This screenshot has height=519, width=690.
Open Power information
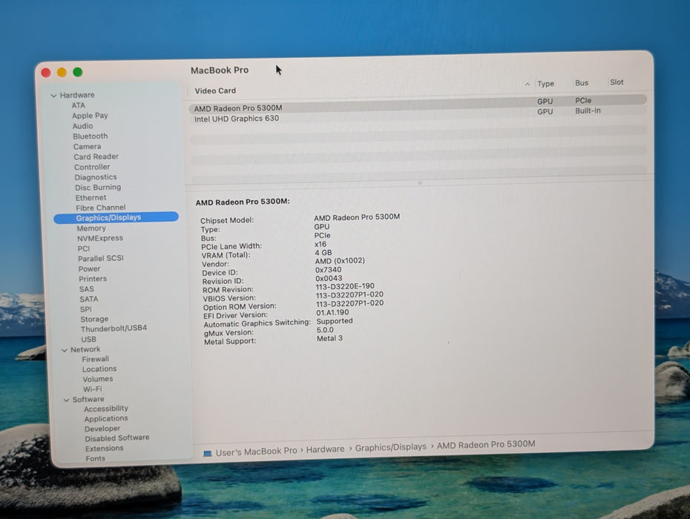pos(89,268)
